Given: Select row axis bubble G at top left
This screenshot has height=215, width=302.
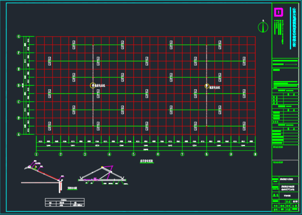Looking at the screenshot, I should click(x=18, y=37).
